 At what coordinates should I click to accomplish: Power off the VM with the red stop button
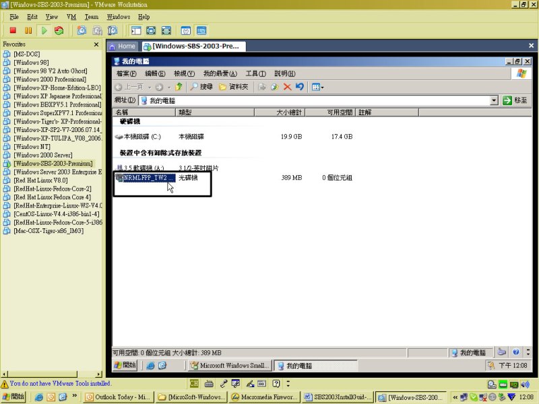coord(13,30)
